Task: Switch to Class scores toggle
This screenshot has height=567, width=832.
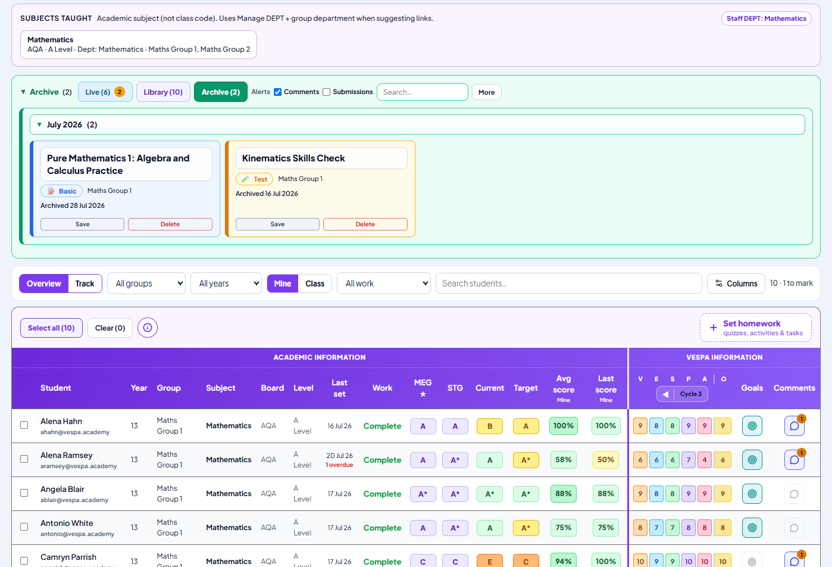Action: click(315, 283)
